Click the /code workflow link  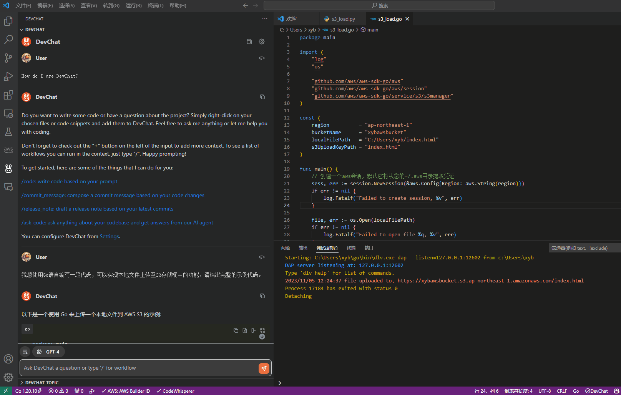[x=70, y=181]
